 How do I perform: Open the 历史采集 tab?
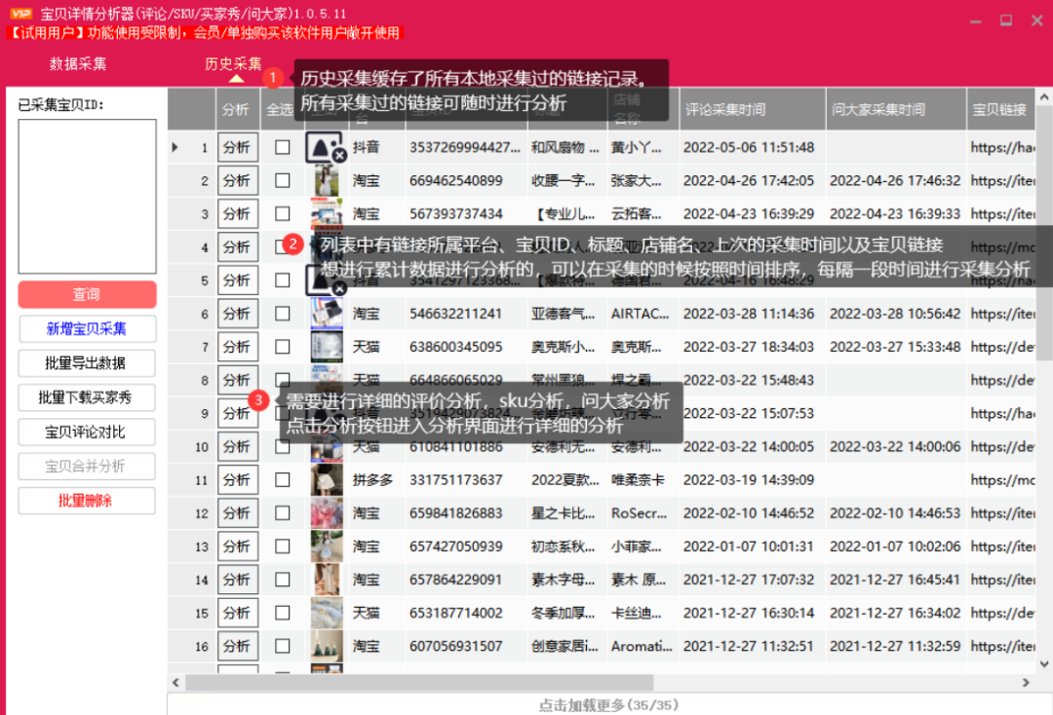pyautogui.click(x=233, y=64)
